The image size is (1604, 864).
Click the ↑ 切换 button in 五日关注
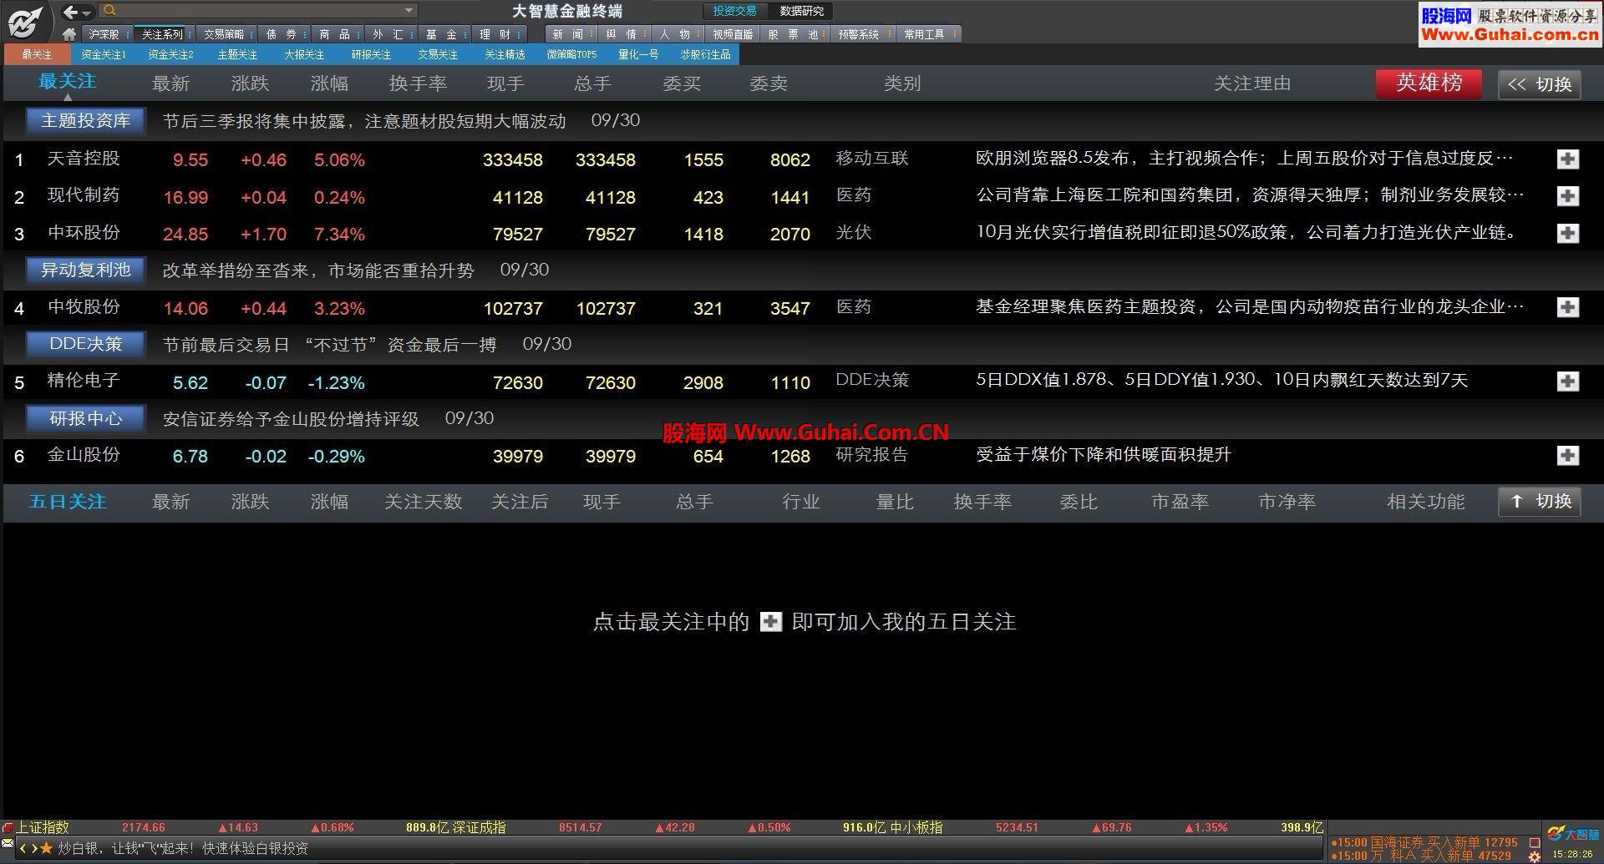[1540, 502]
